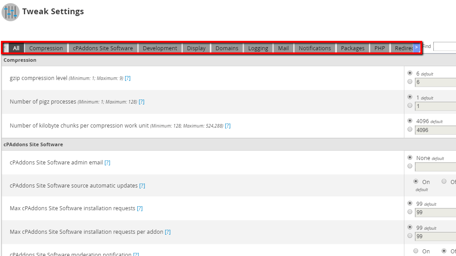Select custom pigz processes radio button
Screen dimensions: 456x256
tap(410, 105)
